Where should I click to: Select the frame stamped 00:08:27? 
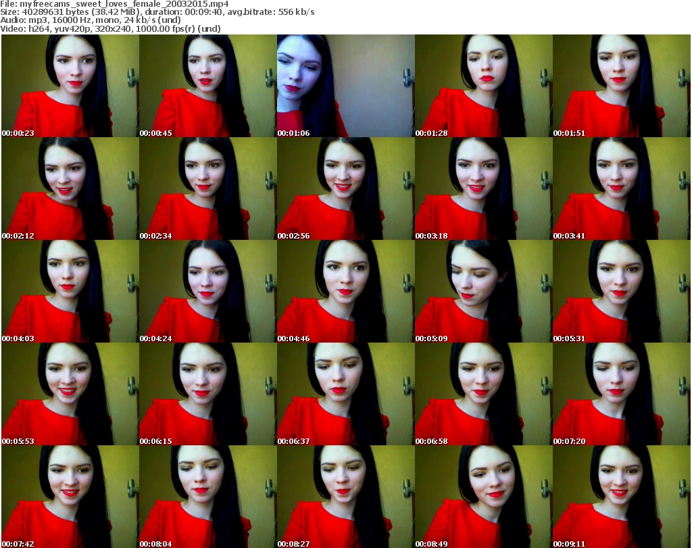click(345, 497)
